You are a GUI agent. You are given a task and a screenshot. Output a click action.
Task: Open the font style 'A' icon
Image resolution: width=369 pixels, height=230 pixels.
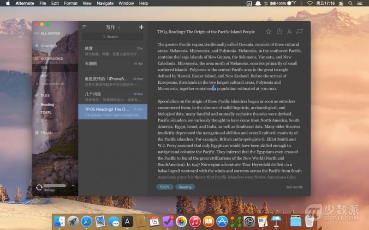point(289,32)
